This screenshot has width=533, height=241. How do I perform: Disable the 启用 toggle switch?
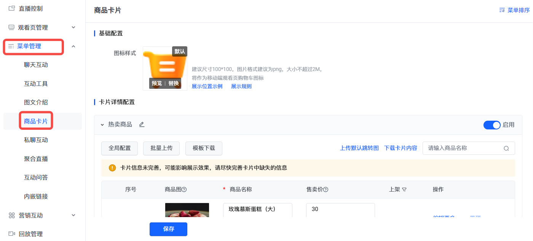pos(492,125)
